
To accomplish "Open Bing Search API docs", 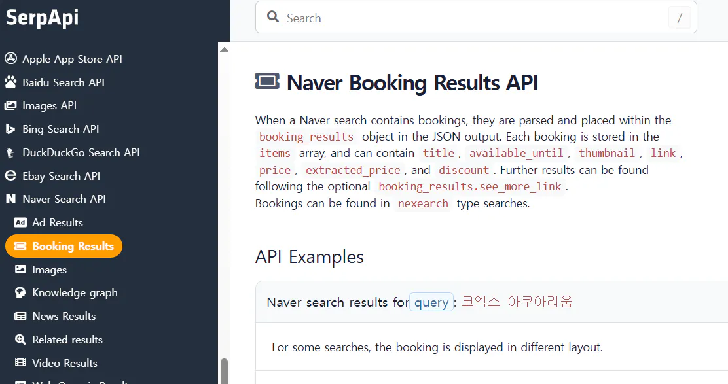I will click(61, 129).
